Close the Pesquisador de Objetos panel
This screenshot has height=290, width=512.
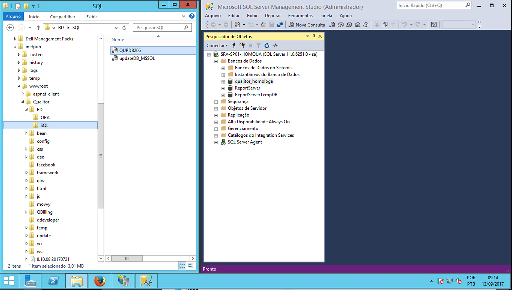(x=320, y=36)
